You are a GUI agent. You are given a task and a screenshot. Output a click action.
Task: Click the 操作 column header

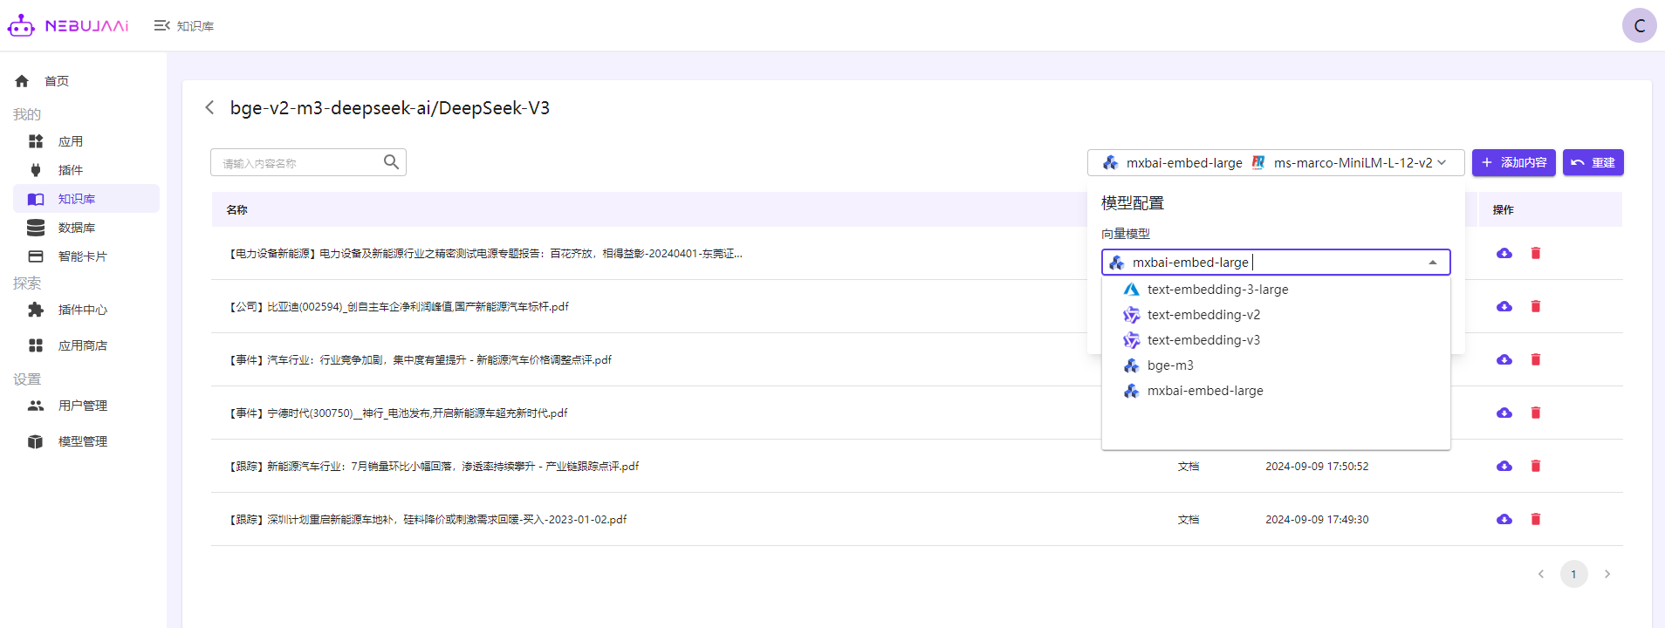(1503, 210)
